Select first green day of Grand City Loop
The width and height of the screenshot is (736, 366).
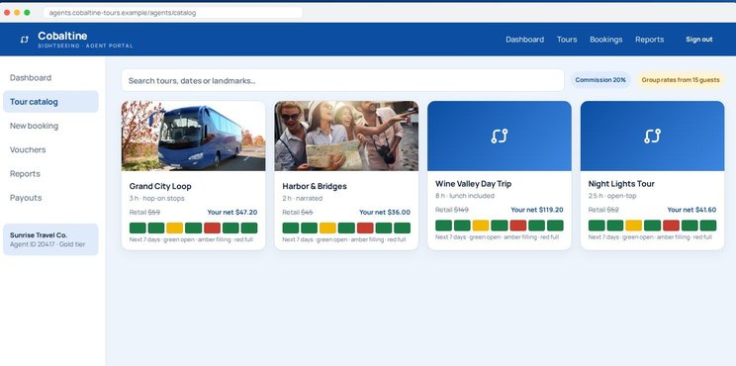pos(138,229)
